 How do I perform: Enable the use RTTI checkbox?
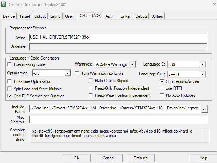click(x=162, y=88)
